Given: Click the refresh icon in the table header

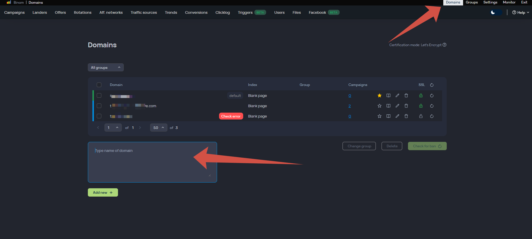Looking at the screenshot, I should [432, 85].
